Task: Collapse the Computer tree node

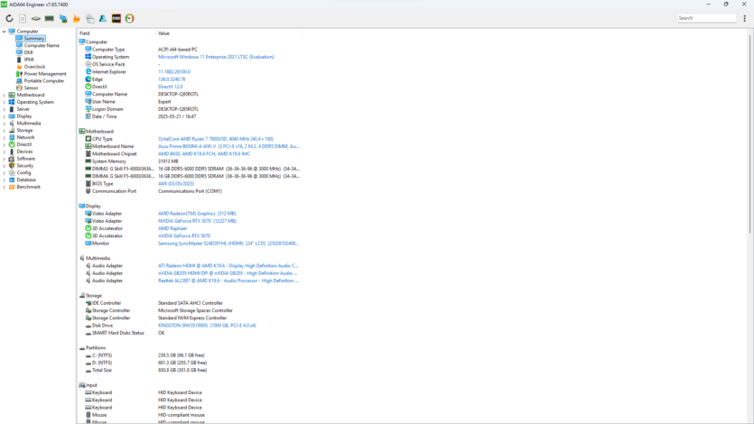Action: point(5,32)
